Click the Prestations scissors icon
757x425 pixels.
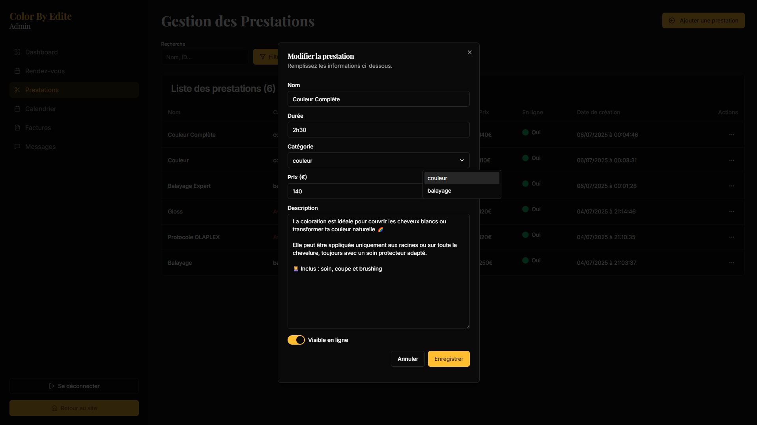[x=17, y=90]
